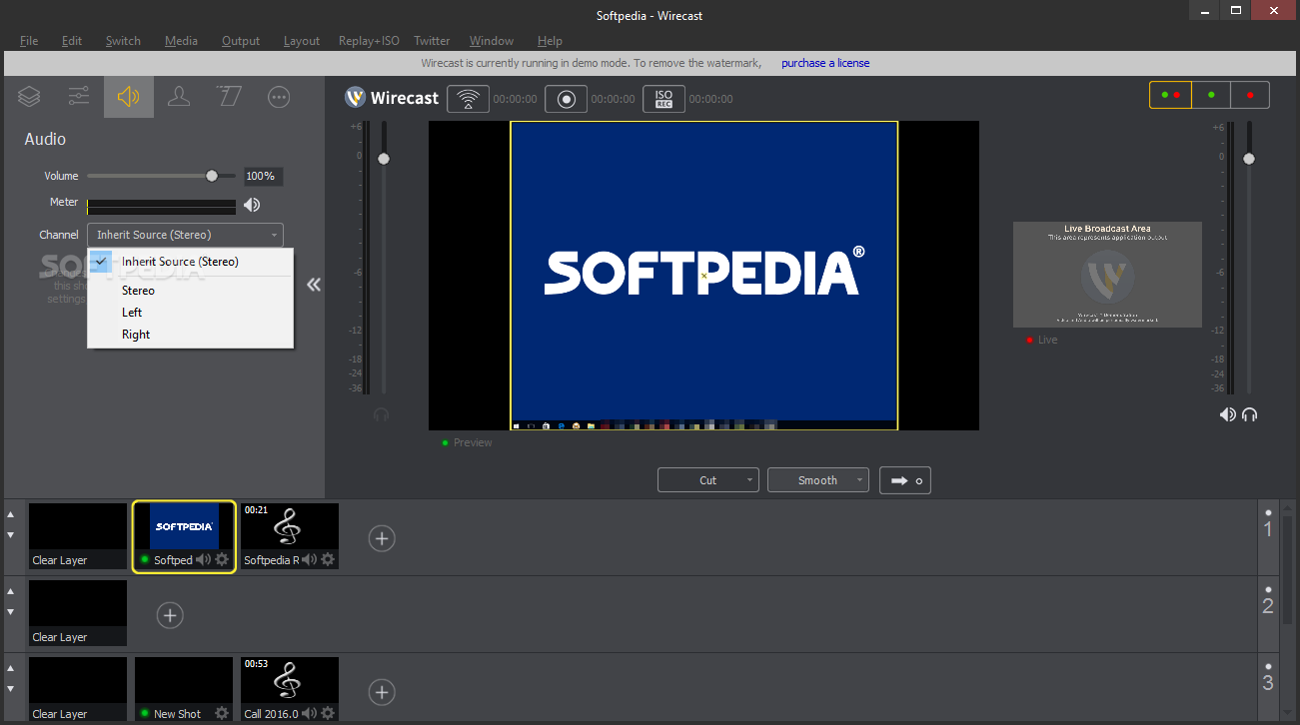Choose Right channel option
Viewport: 1300px width, 725px height.
191,335
